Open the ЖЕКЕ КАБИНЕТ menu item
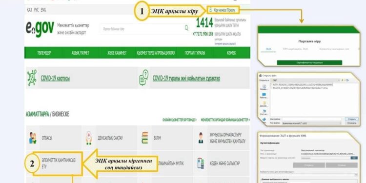Screen dimensions: 366x183 coord(117,53)
